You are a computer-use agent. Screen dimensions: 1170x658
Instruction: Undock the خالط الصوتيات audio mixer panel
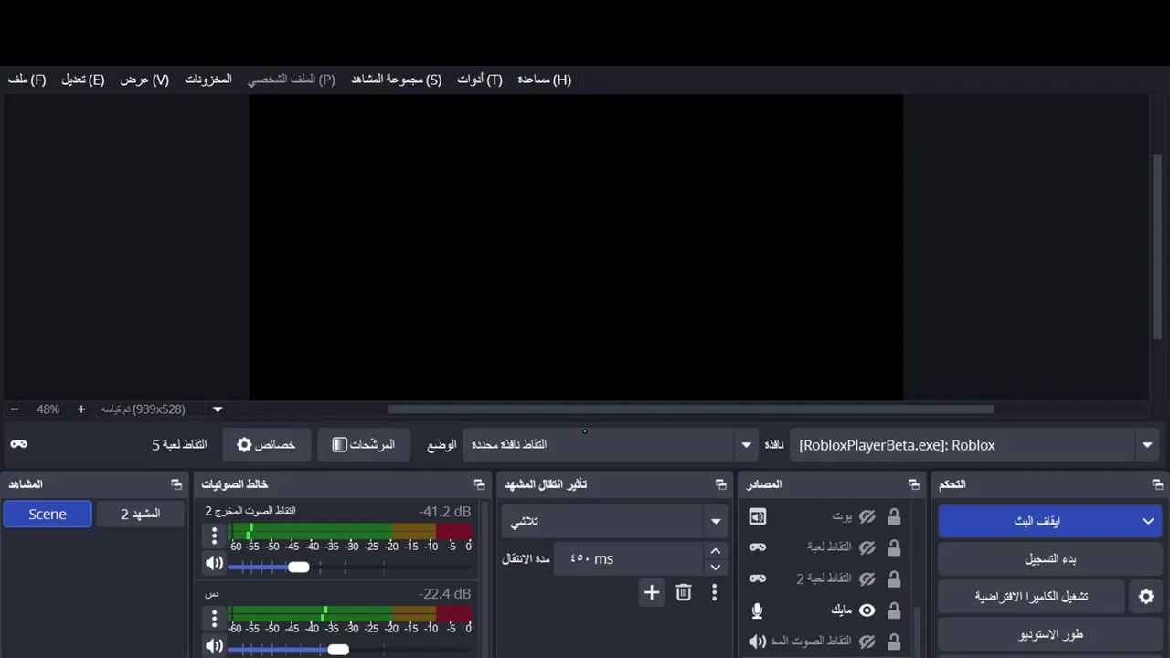tap(479, 484)
